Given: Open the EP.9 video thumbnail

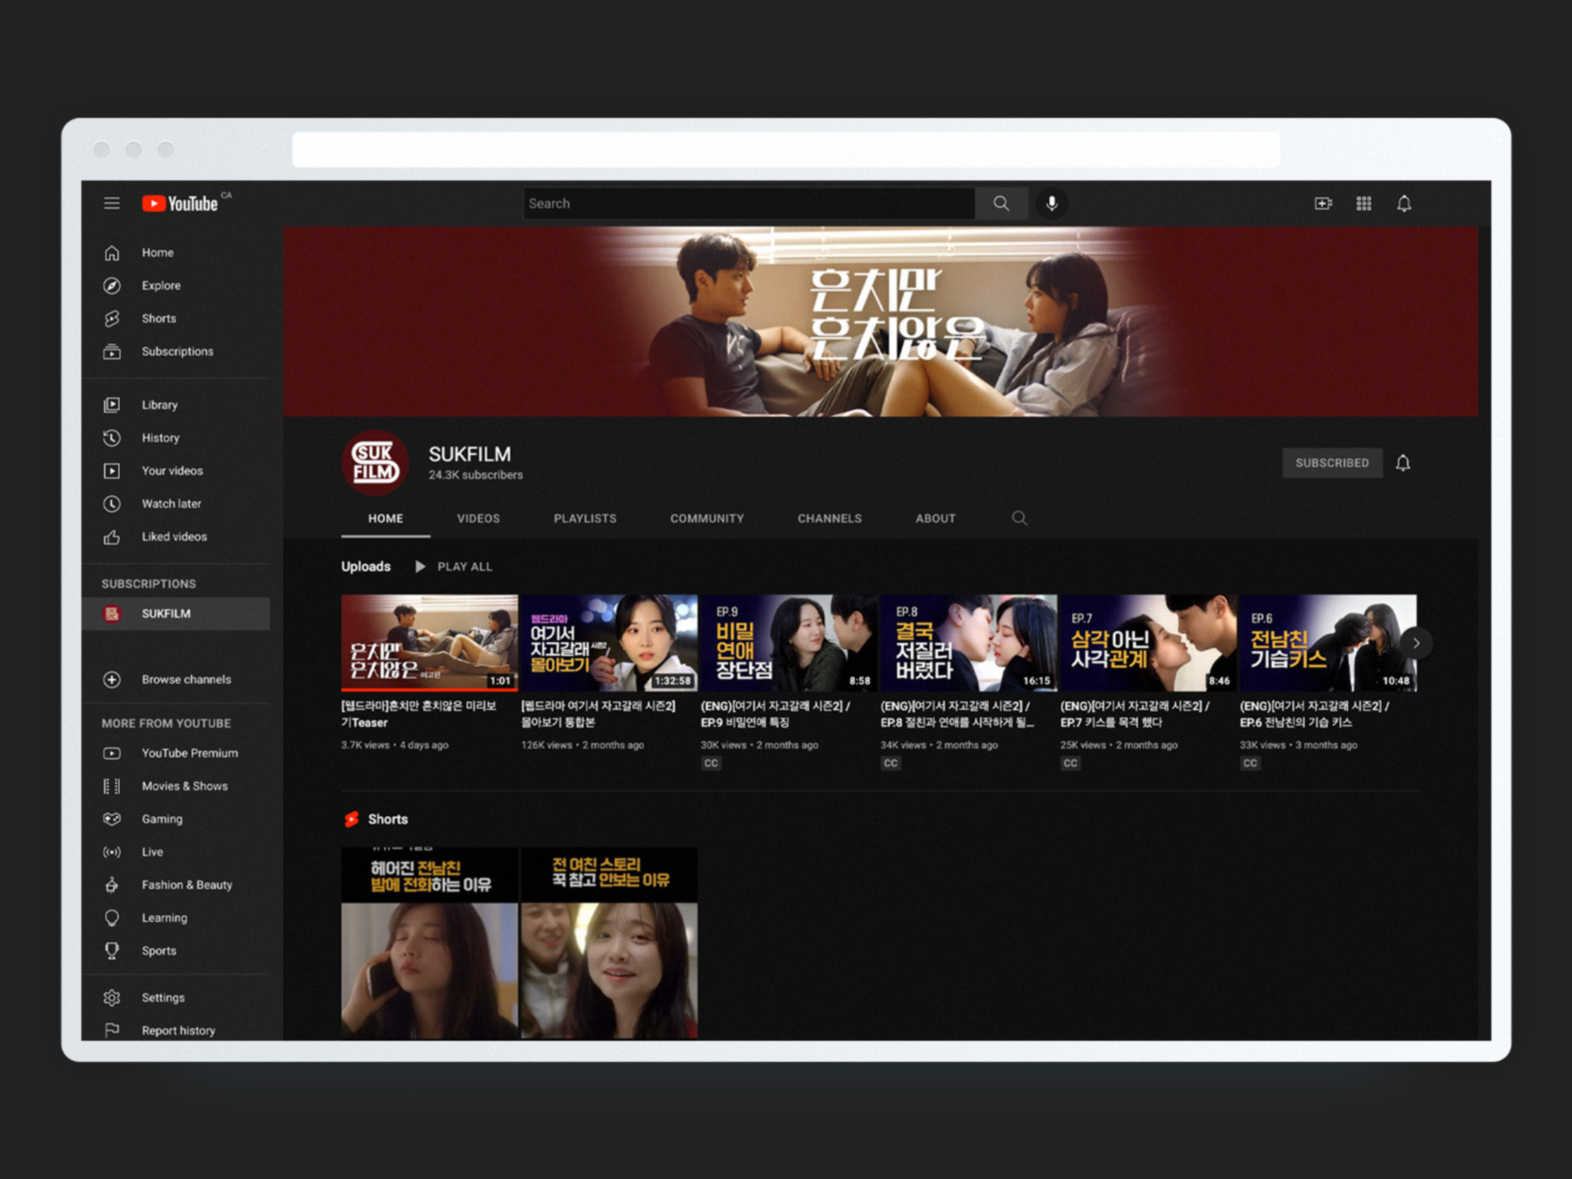Looking at the screenshot, I should coord(789,643).
